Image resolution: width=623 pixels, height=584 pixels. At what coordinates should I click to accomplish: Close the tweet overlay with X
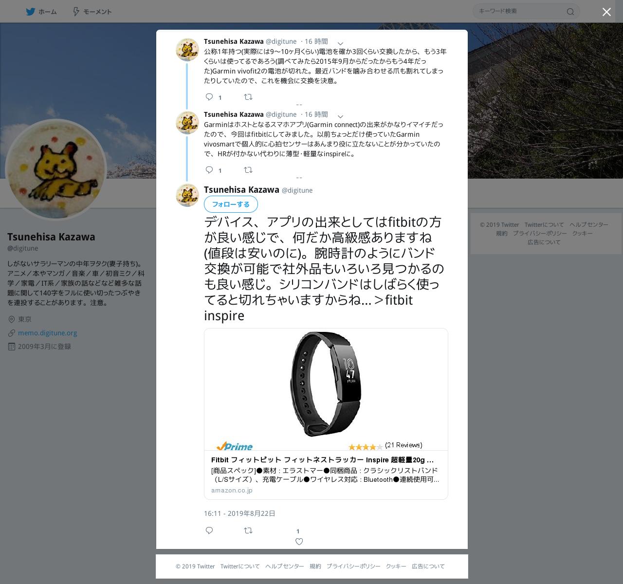click(x=606, y=12)
